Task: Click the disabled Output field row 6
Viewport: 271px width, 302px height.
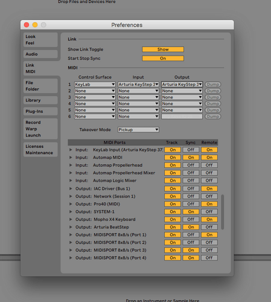Action: 182,117
